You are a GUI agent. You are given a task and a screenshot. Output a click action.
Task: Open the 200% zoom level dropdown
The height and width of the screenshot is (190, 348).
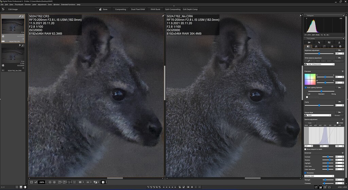pos(41,182)
